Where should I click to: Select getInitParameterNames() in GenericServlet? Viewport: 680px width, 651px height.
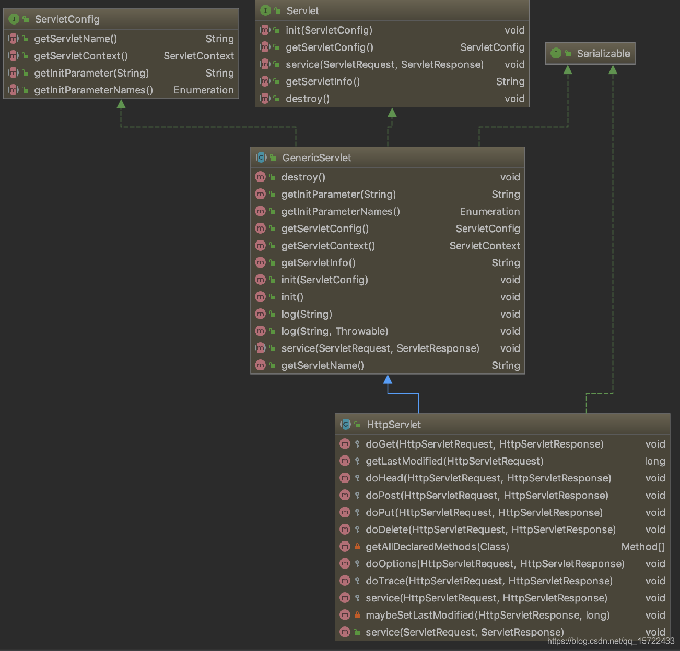coord(341,212)
